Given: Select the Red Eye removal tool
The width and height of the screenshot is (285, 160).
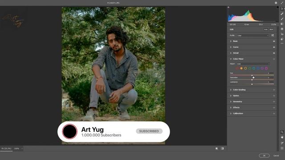Looking at the screenshot, I should point(282,34).
